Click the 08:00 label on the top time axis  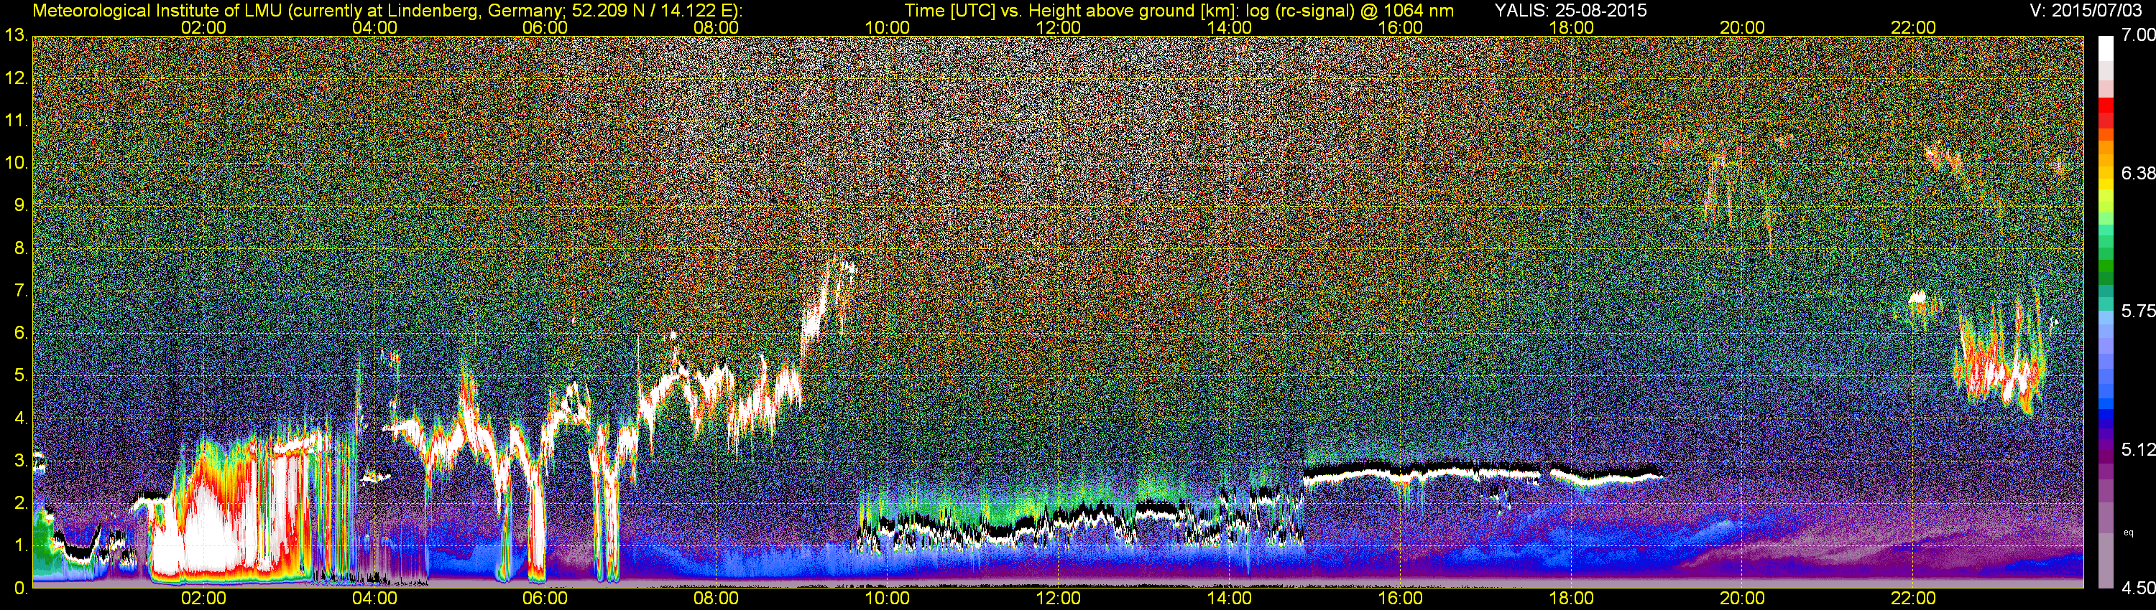[x=717, y=27]
